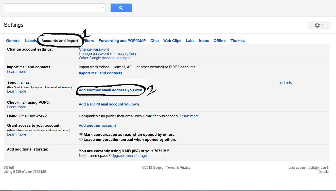The image size is (336, 191).
Task: Click the 'Last account activity: Jan 8' text
Action: (x=309, y=167)
